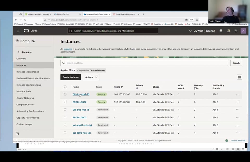250x162 pixels.
Task: Click the magnifier icon in Search and Filter
Action: (64, 63)
